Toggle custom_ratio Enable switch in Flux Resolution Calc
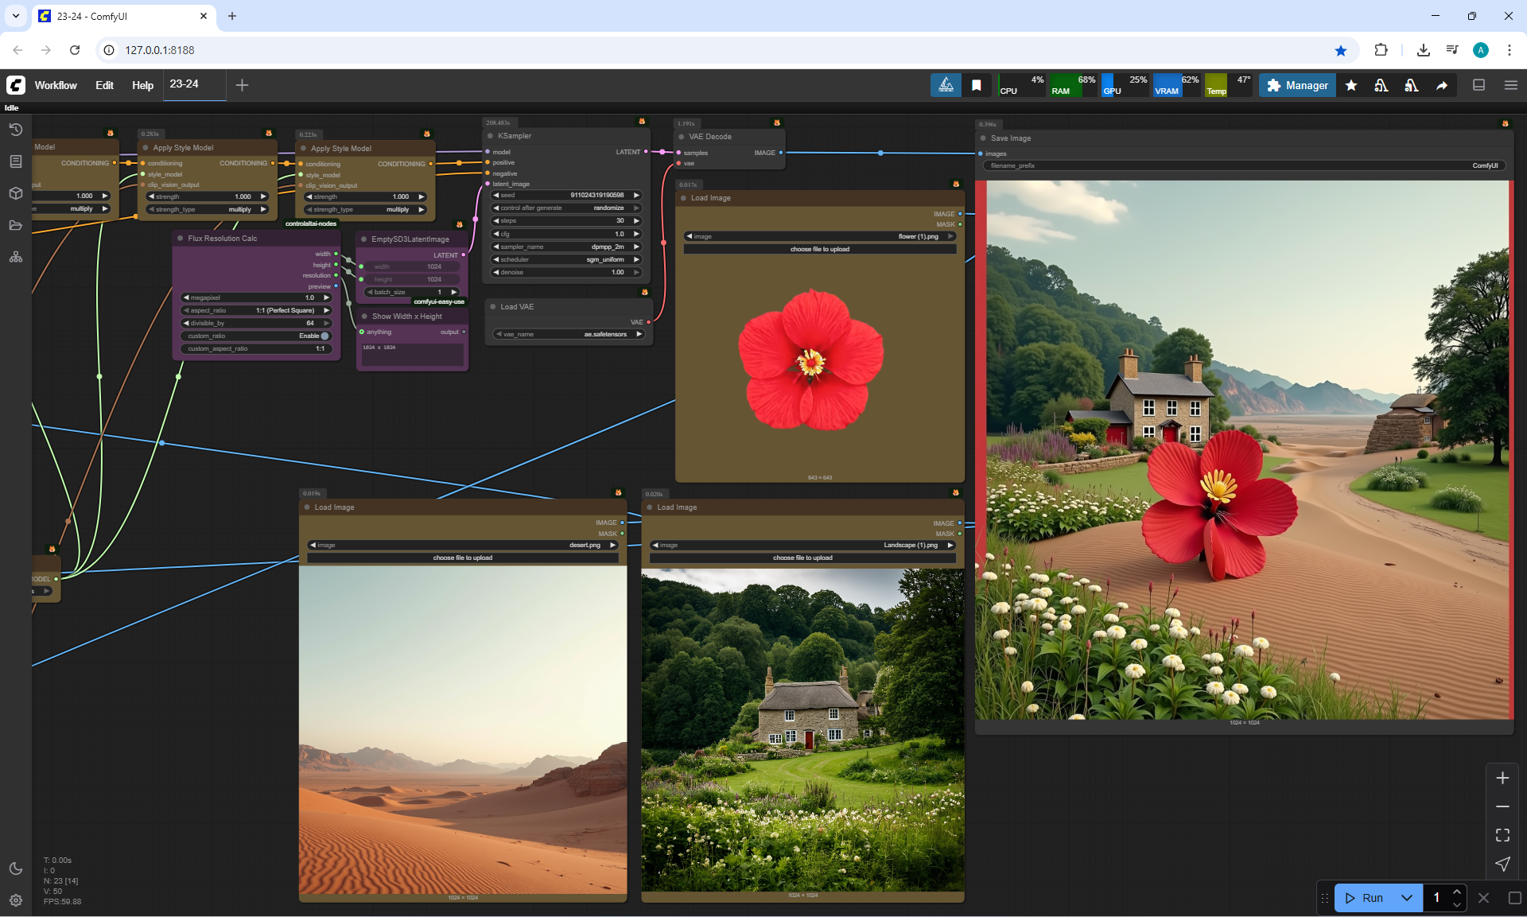The height and width of the screenshot is (917, 1527). [x=324, y=336]
